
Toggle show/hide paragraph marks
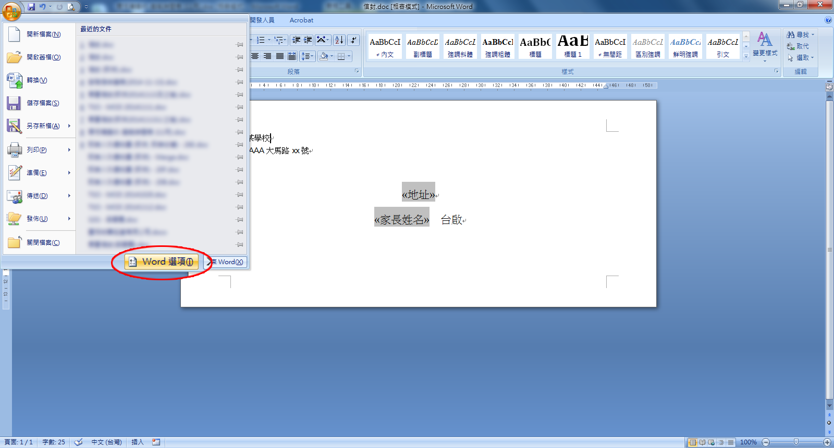click(x=353, y=40)
